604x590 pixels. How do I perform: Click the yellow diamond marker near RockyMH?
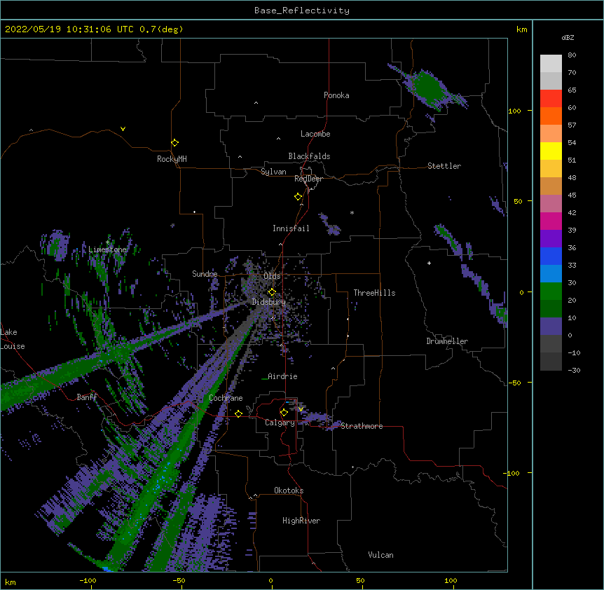[x=174, y=143]
